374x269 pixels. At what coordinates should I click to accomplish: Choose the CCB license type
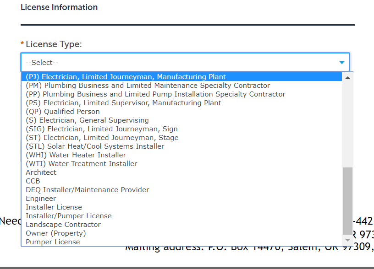pos(33,181)
